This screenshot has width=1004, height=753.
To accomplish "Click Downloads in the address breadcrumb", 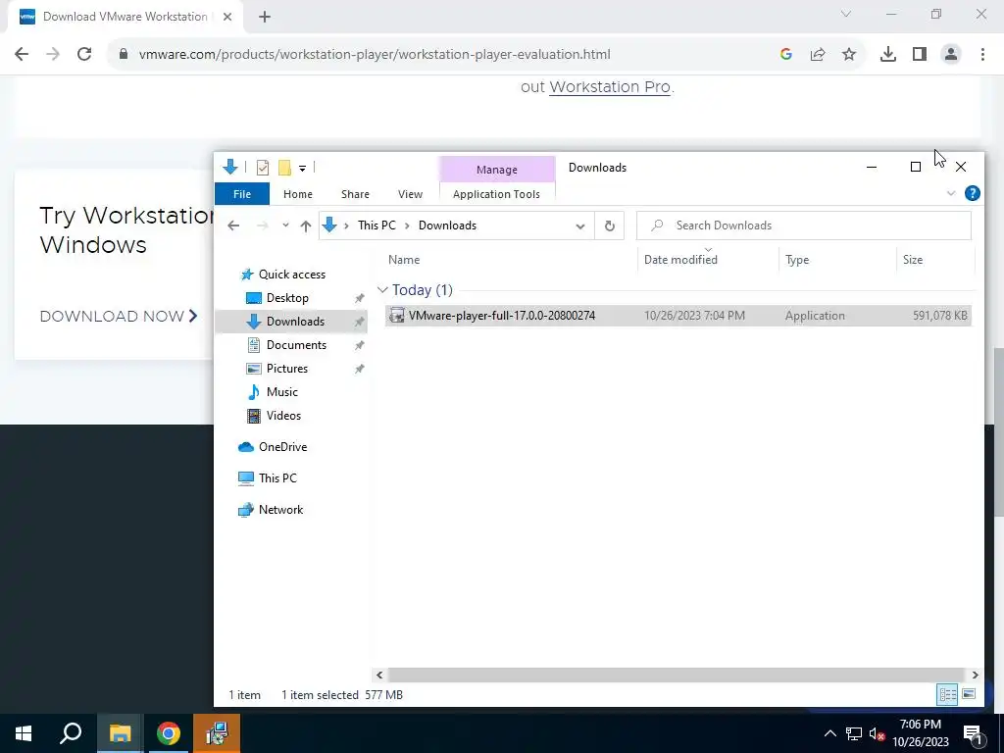I will (447, 226).
